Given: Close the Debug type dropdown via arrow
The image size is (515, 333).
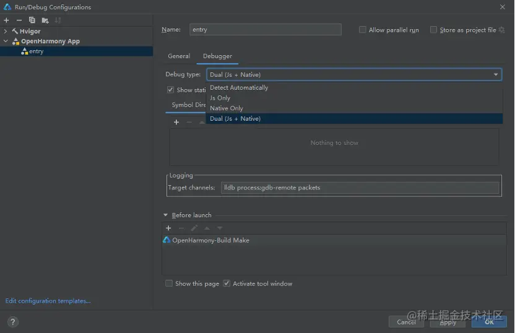Looking at the screenshot, I should [496, 75].
